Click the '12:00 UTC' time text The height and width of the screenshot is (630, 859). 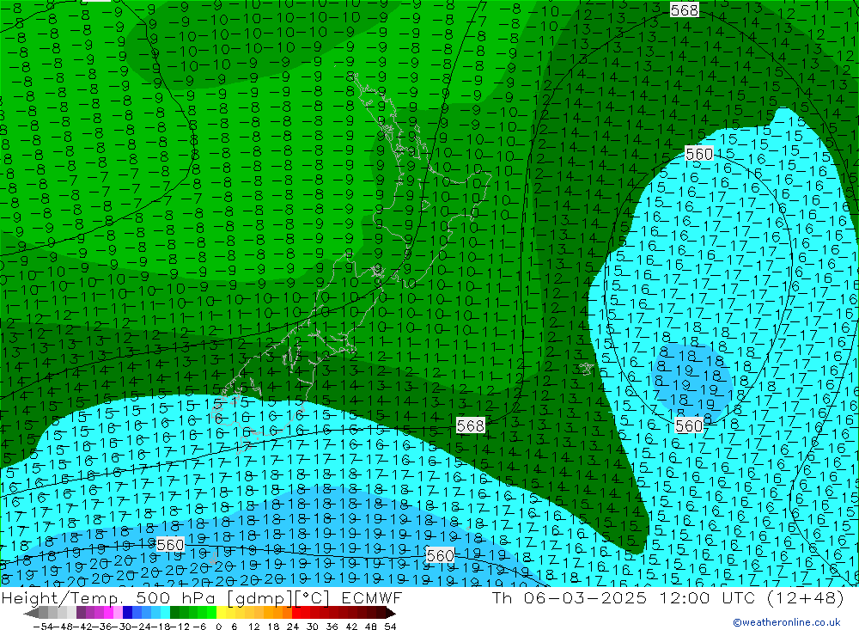click(708, 597)
